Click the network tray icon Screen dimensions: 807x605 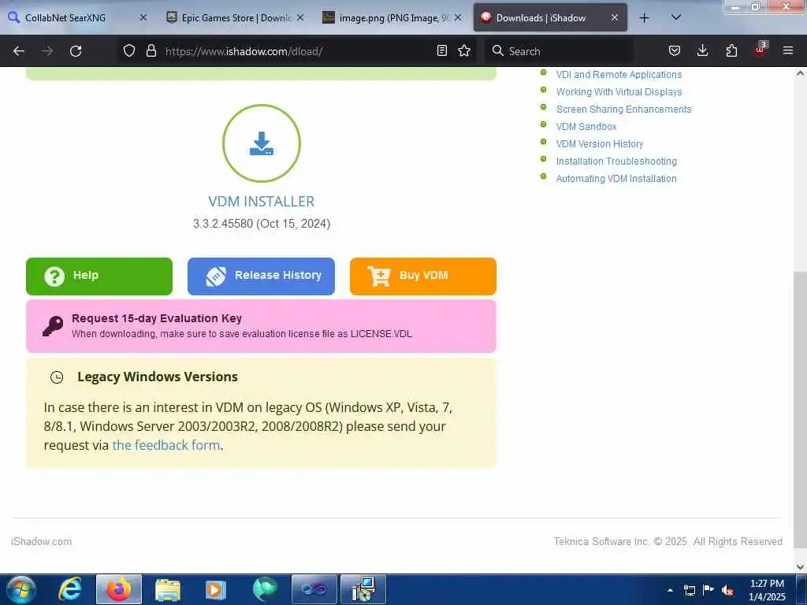click(689, 591)
